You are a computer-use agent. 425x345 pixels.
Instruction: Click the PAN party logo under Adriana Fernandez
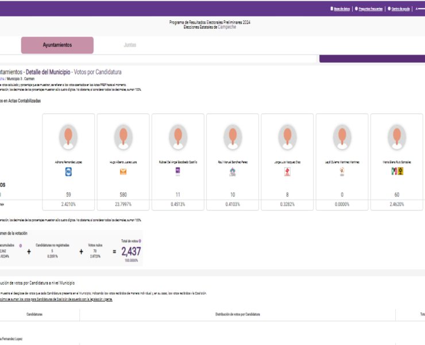[x=68, y=172]
